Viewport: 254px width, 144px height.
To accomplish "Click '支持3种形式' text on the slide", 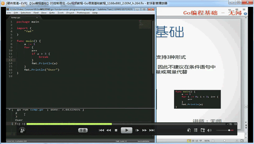I will click(171, 57).
